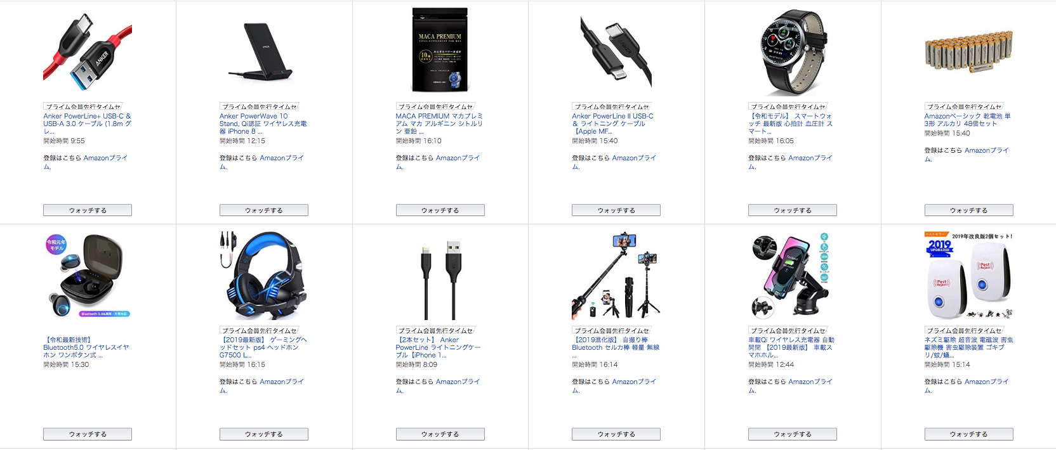Open the Qi car charger mount image
This screenshot has height=450, width=1056.
(x=793, y=276)
